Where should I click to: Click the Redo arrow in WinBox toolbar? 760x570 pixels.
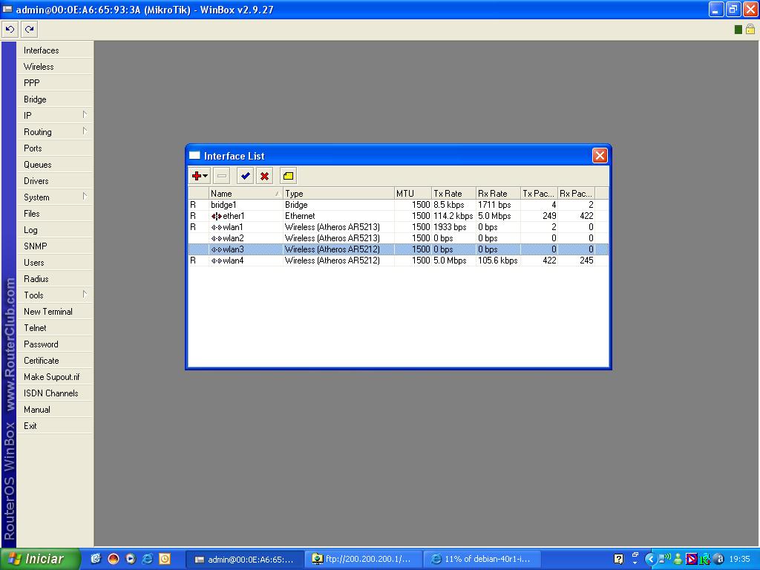[x=30, y=30]
